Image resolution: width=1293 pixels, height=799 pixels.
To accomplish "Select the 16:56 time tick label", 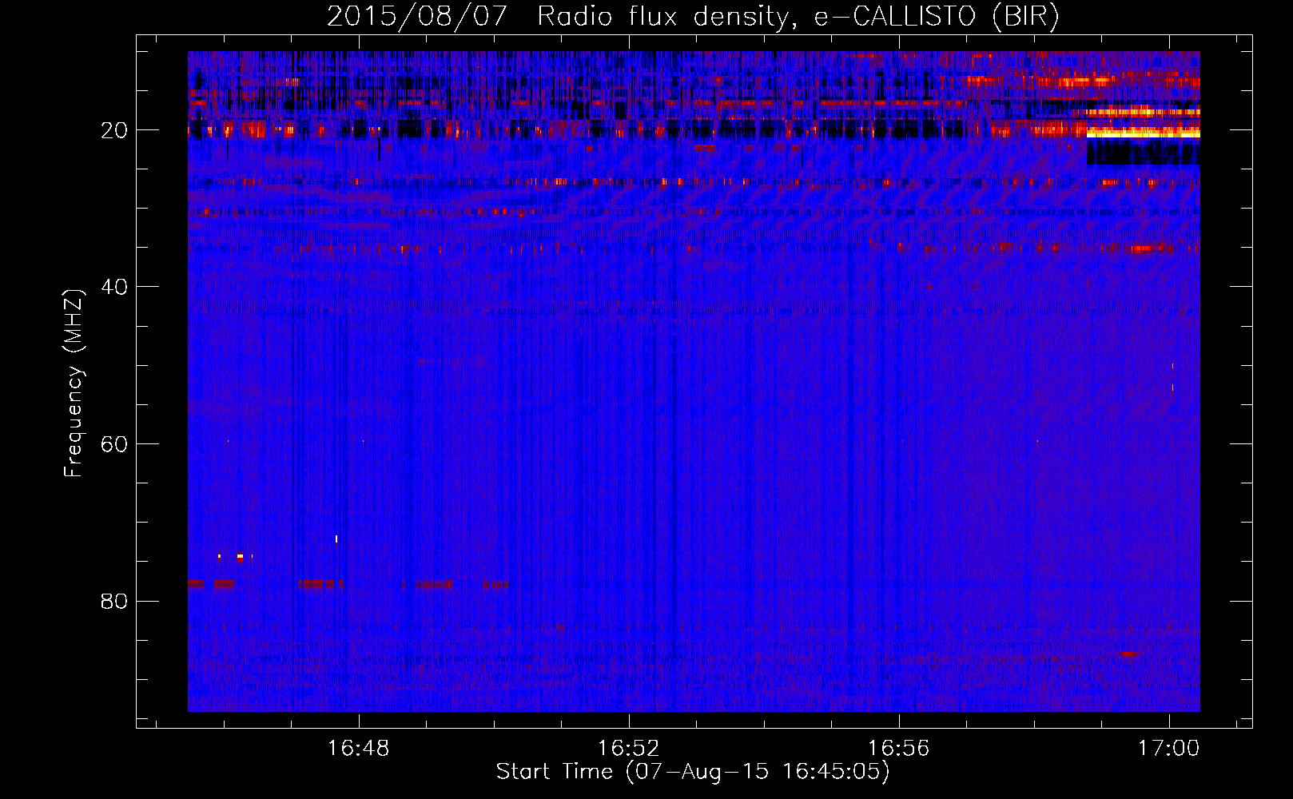I will click(x=899, y=749).
